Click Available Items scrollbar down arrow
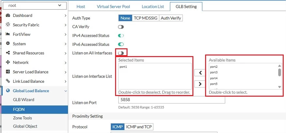This screenshot has height=133, width=286. click(279, 87)
